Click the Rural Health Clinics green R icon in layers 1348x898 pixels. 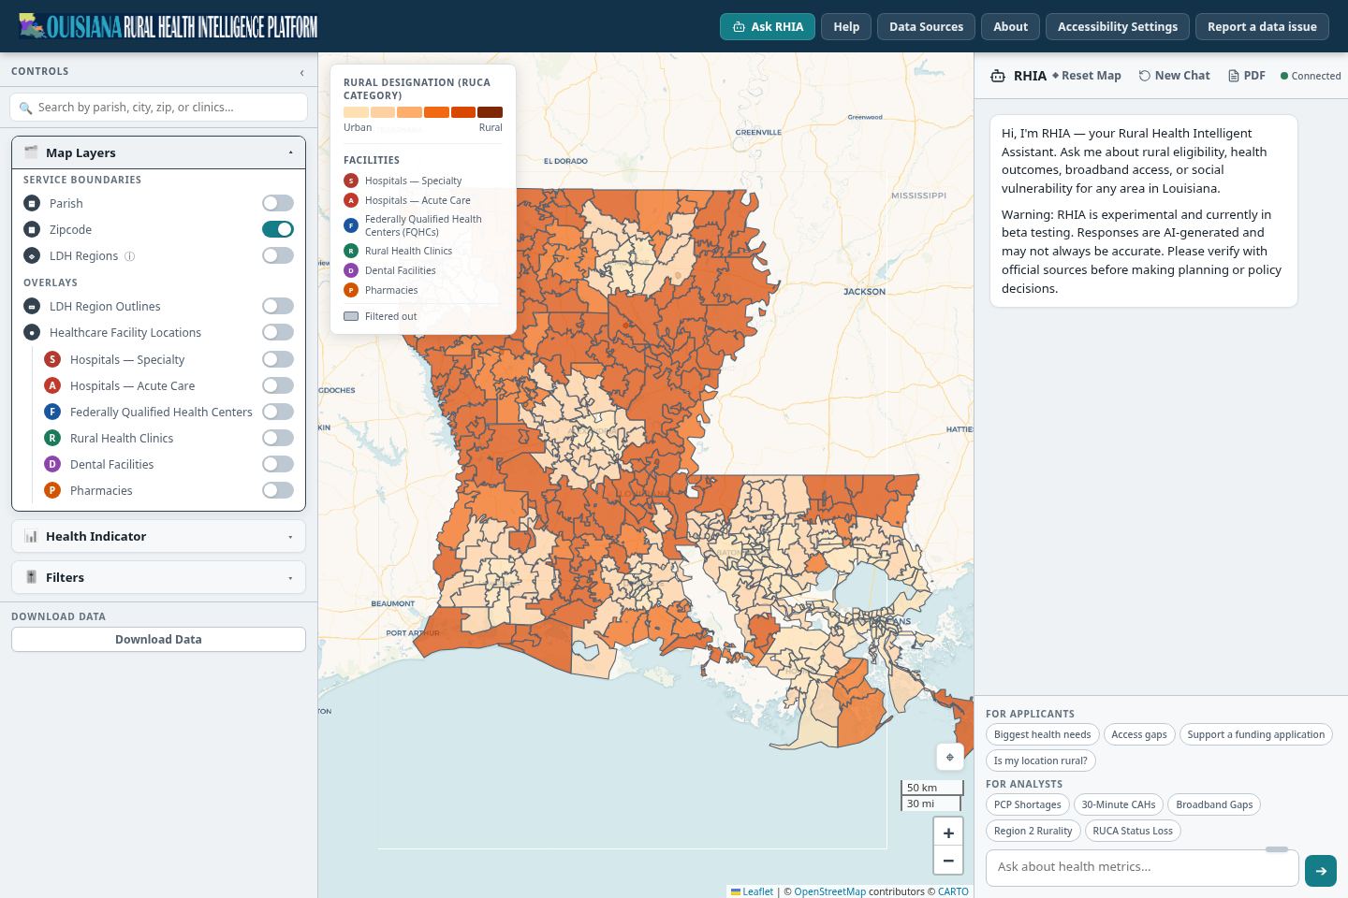52,438
